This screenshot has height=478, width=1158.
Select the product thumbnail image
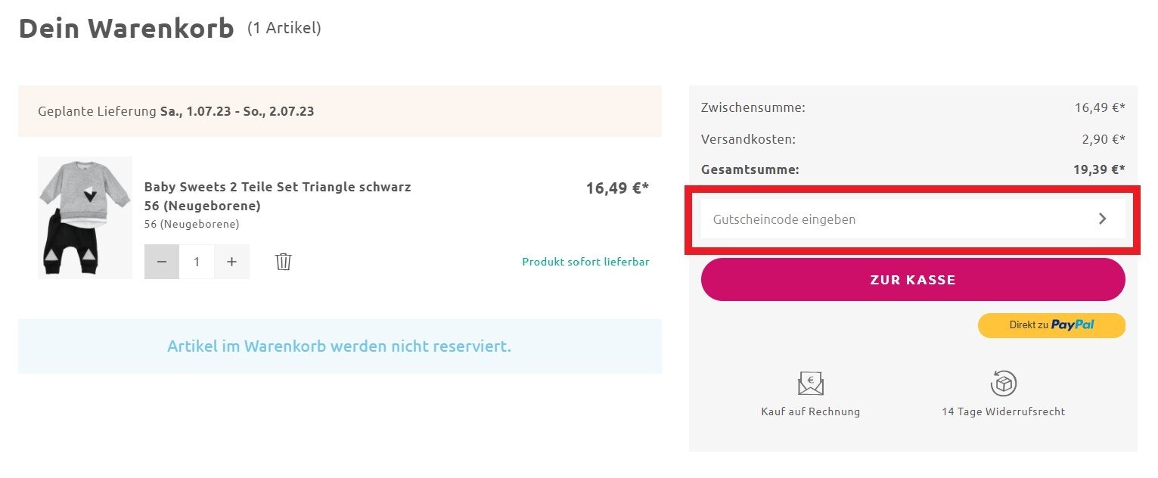(85, 218)
